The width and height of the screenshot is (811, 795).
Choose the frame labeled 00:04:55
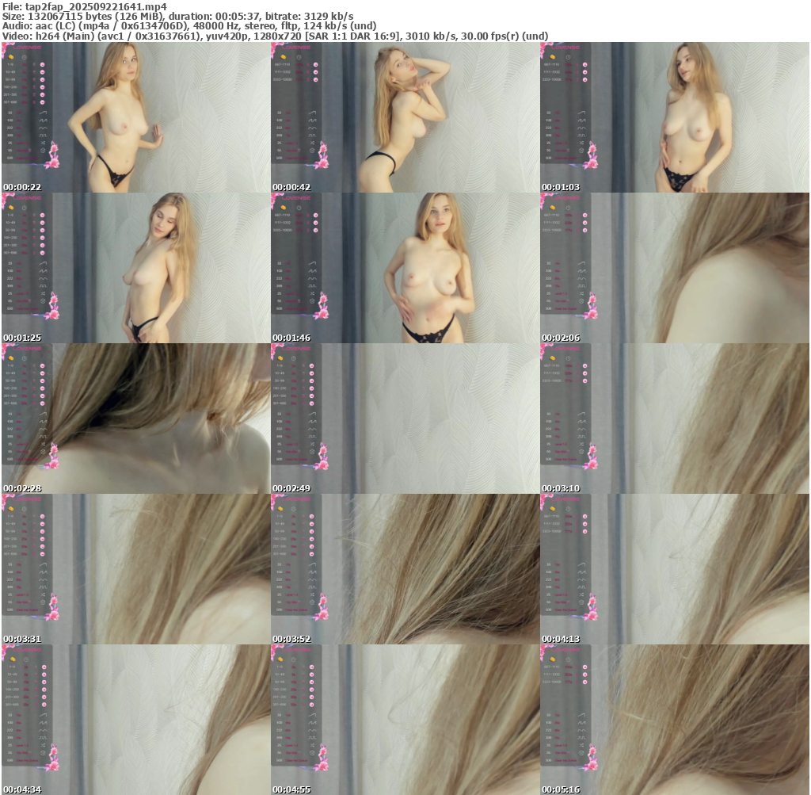pos(405,720)
